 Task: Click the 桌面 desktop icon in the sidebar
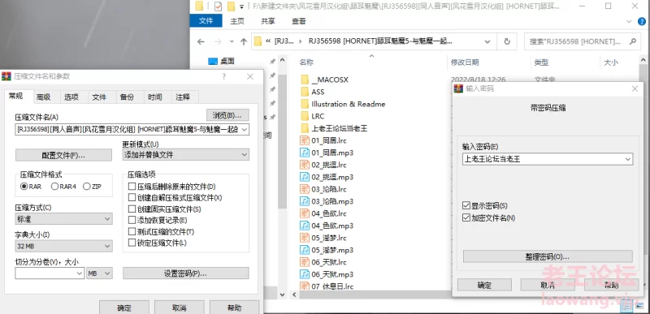213,61
